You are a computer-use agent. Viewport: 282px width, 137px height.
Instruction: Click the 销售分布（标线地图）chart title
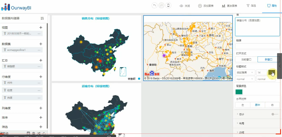pyautogui.click(x=96, y=18)
